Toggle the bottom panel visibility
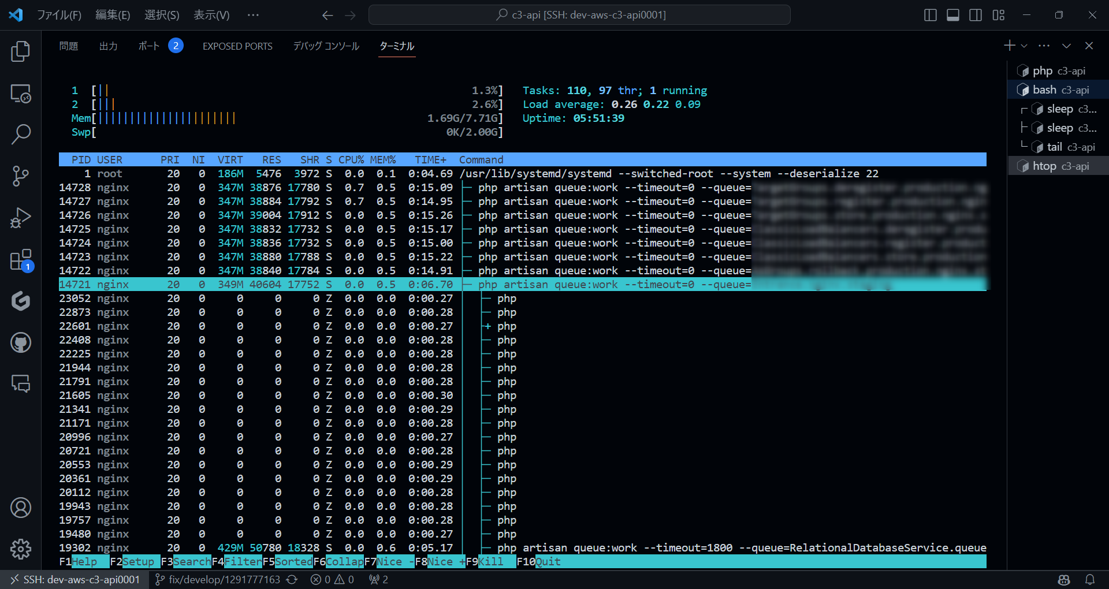The image size is (1109, 589). [952, 15]
